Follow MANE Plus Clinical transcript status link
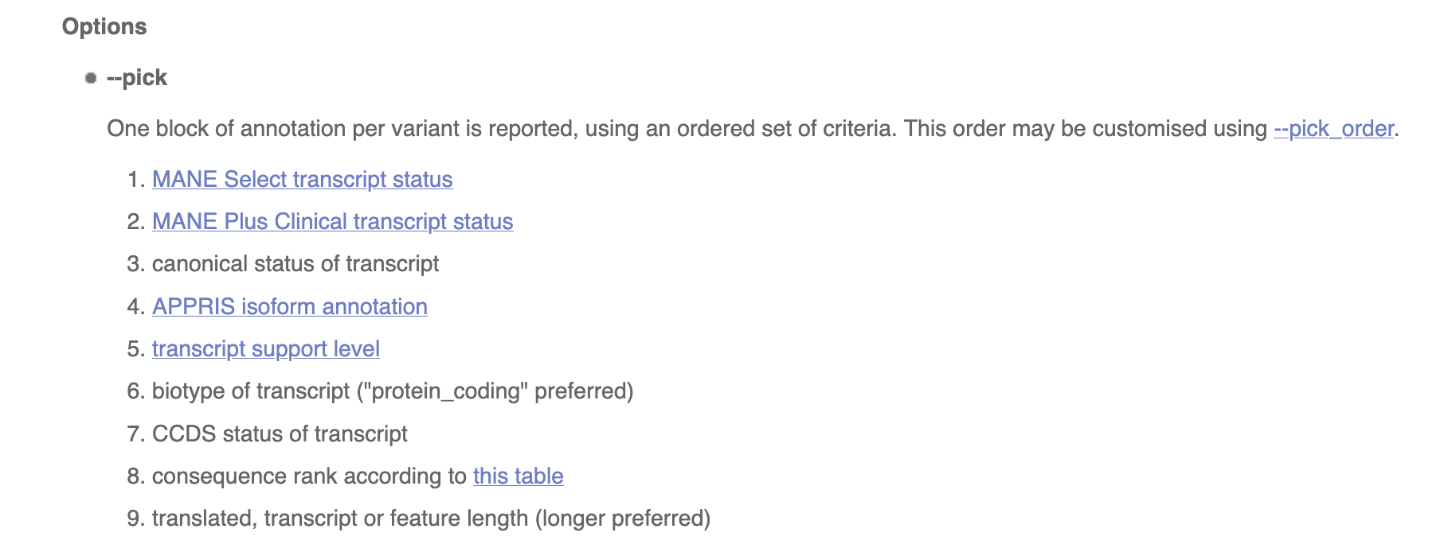 click(x=332, y=222)
